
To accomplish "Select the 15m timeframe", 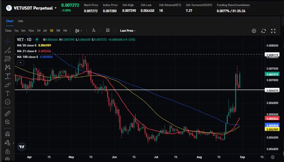I will [x=31, y=31].
